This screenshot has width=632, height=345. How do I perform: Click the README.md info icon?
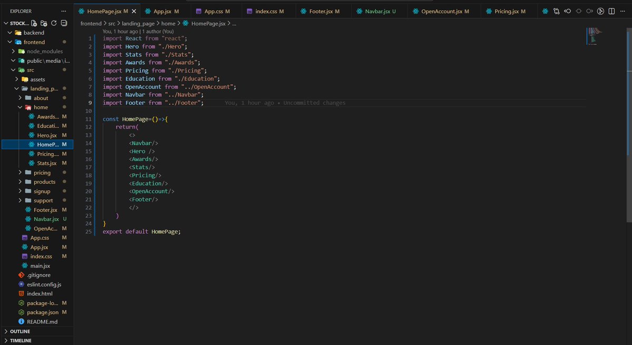(22, 322)
